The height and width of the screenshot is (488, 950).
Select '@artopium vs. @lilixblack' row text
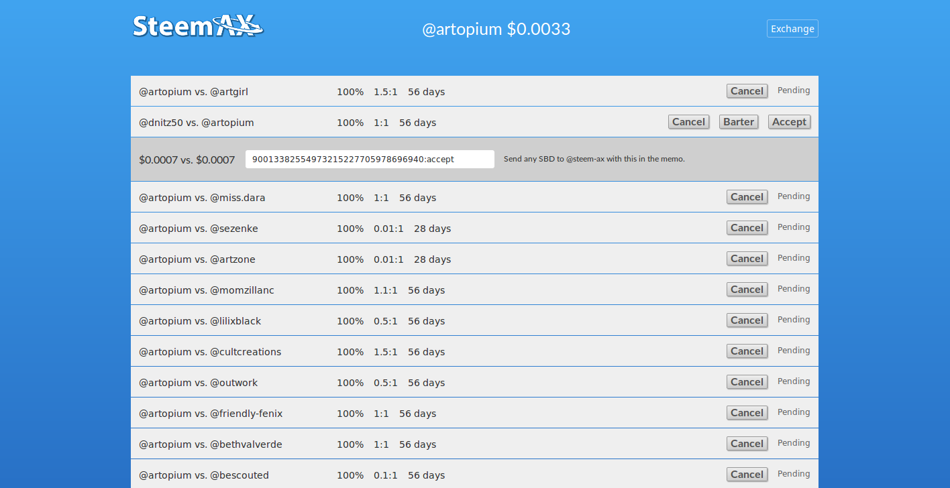(200, 321)
